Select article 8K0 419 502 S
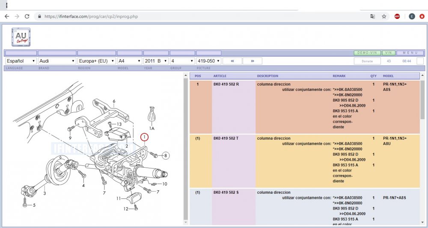The width and height of the screenshot is (428, 228). coord(226,192)
